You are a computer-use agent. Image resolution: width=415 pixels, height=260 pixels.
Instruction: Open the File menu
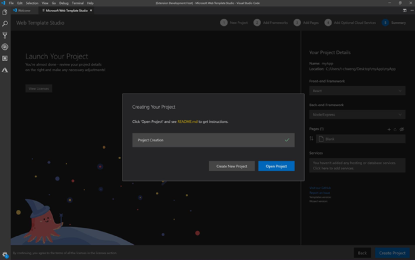12,3
